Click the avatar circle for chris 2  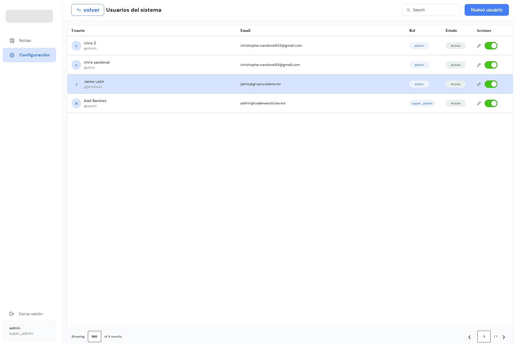tap(76, 46)
